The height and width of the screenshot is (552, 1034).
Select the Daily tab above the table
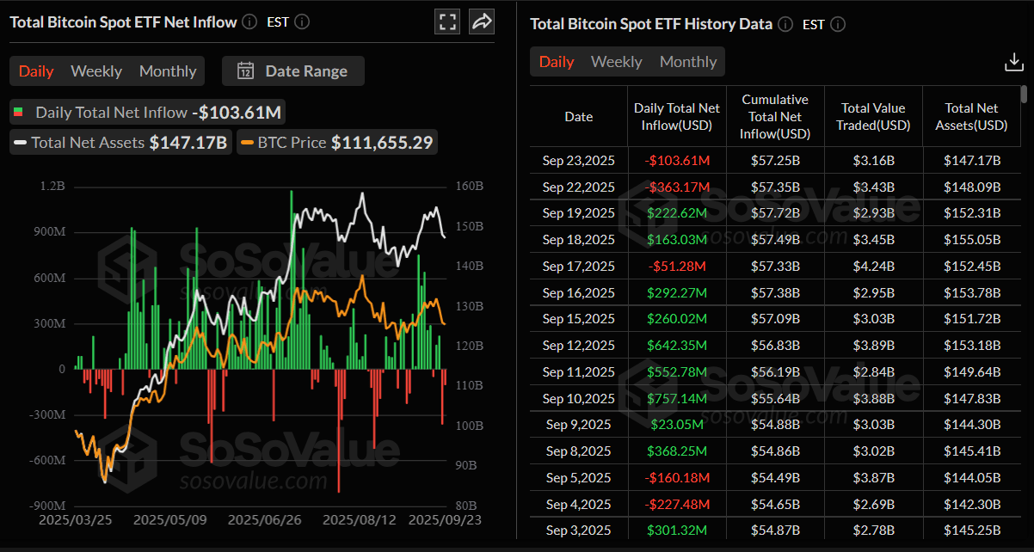tap(557, 61)
